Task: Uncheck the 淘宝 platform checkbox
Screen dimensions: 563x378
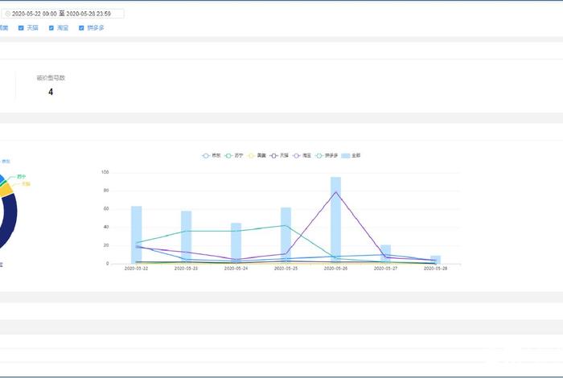Action: [51, 27]
